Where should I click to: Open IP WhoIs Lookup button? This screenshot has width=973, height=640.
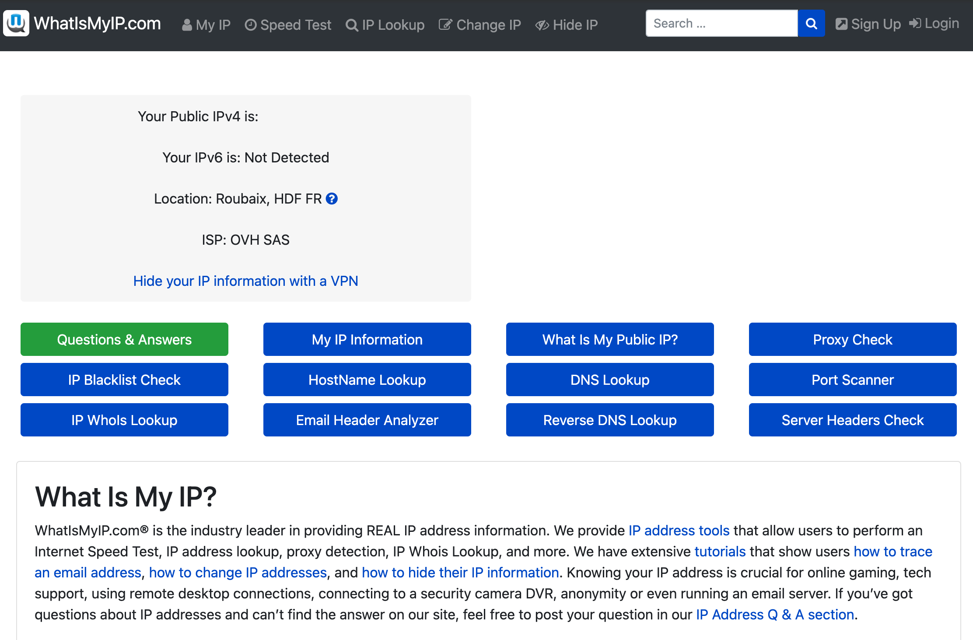coord(124,420)
